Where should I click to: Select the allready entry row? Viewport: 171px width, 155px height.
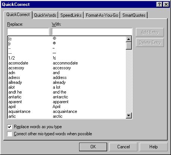[x=67, y=82]
